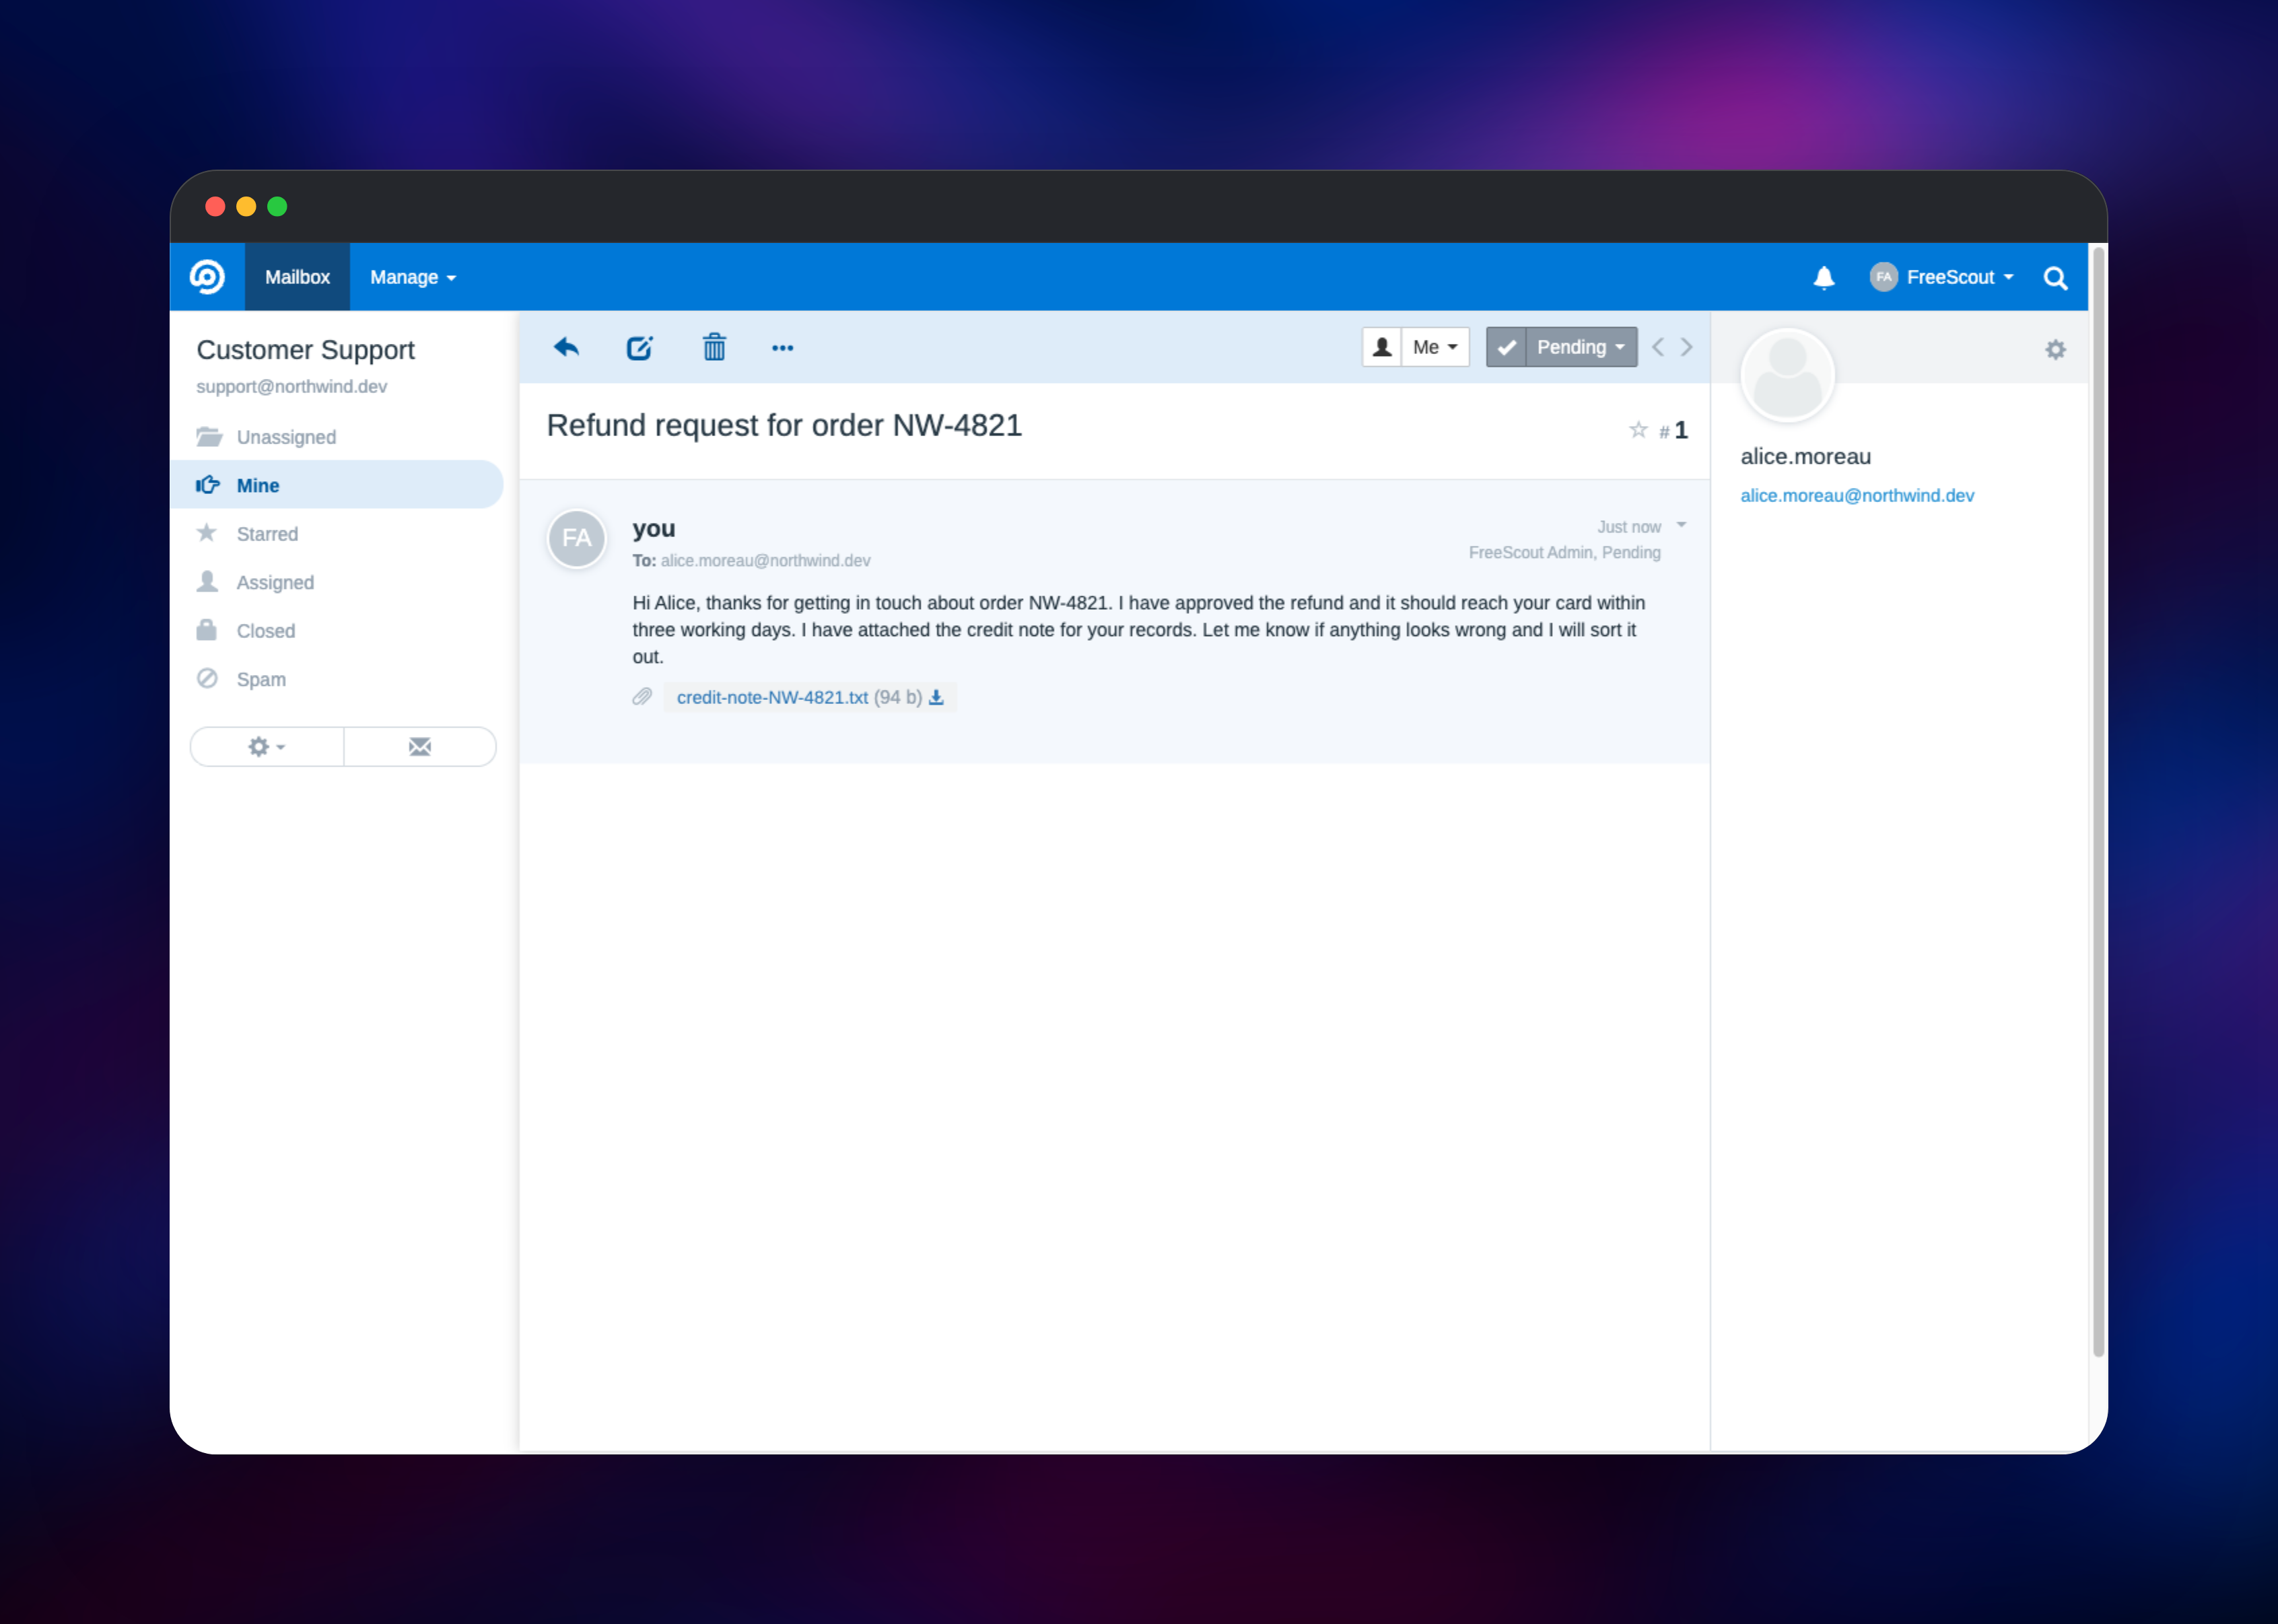
Task: Open the Unassigned folder
Action: [337, 437]
